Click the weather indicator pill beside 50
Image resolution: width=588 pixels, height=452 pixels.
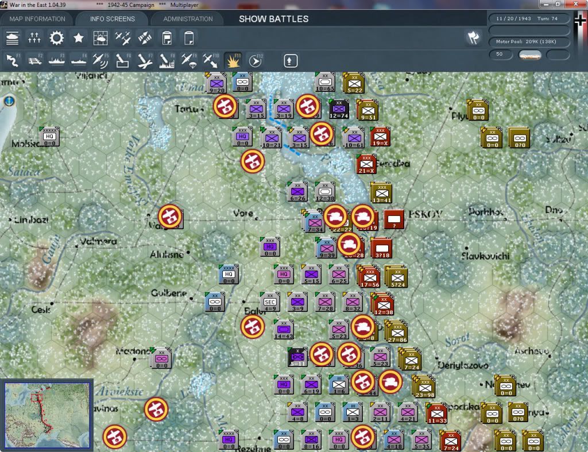[x=529, y=55]
